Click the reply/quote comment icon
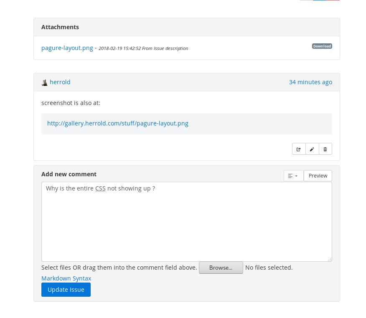366x318 pixels. (299, 149)
